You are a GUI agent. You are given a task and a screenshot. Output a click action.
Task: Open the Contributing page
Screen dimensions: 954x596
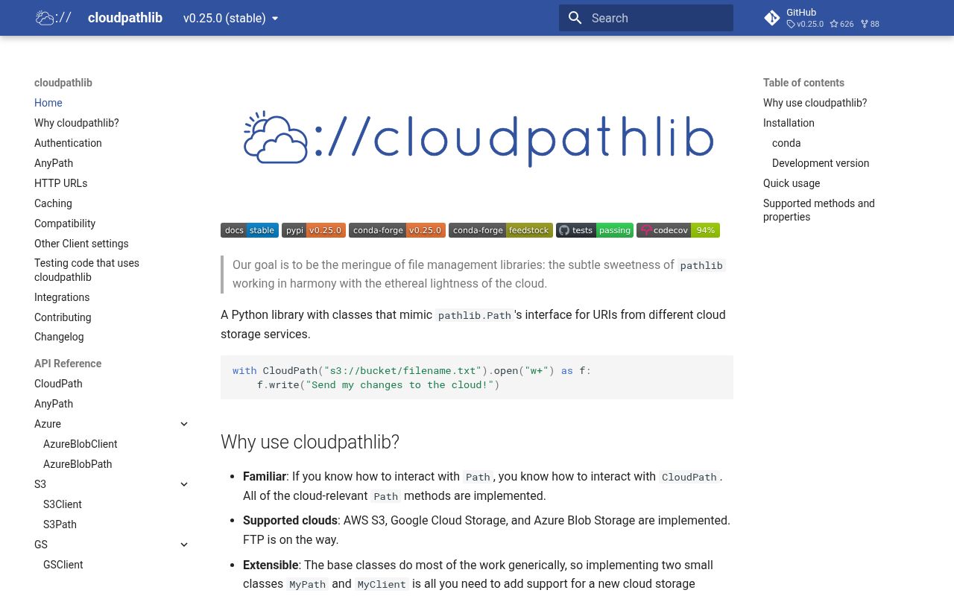coord(63,317)
